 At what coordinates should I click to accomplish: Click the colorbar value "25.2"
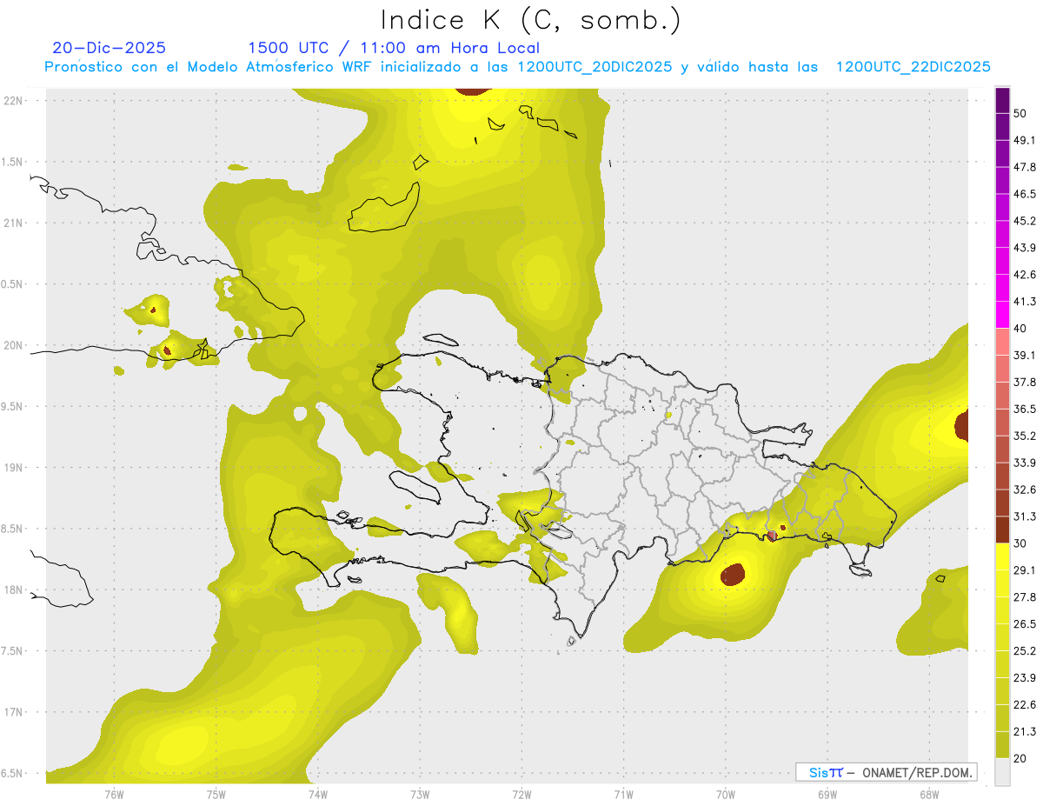click(x=1025, y=651)
